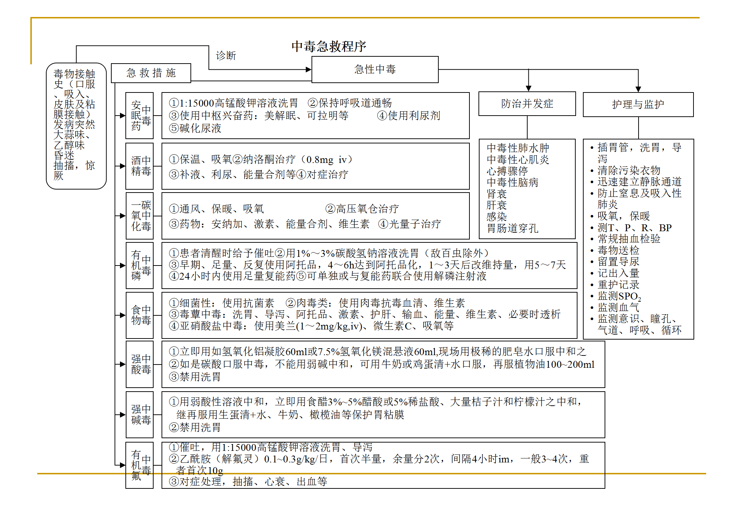The height and width of the screenshot is (526, 743).
Task: Click line ②乙酰胺（解氟灵）0.1~0.3g/kg/日
Action: 379,459
